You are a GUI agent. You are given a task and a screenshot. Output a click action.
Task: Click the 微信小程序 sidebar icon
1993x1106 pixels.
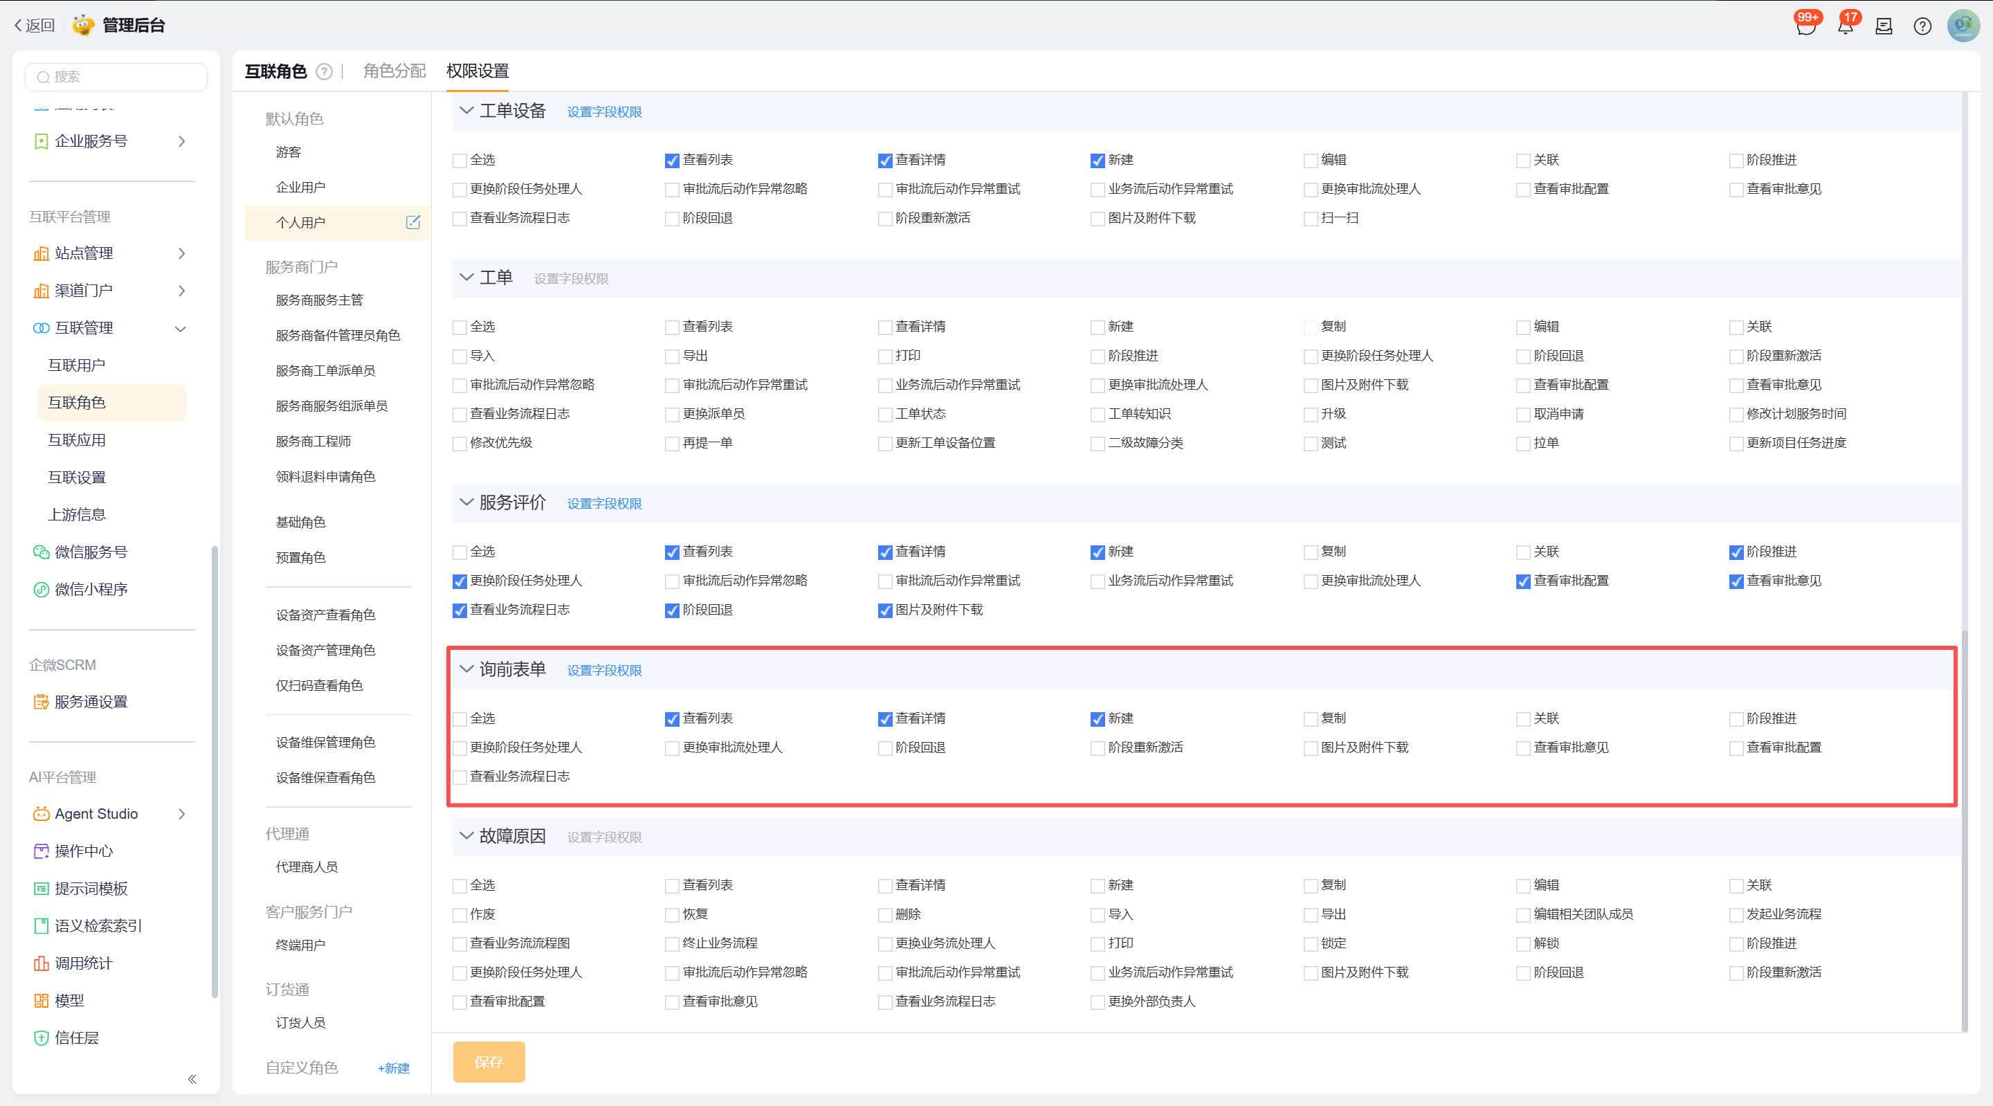[x=41, y=589]
